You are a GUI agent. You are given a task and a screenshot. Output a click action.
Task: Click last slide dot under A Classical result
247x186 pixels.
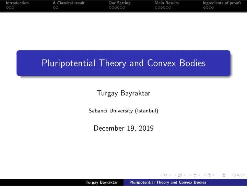click(x=57, y=8)
